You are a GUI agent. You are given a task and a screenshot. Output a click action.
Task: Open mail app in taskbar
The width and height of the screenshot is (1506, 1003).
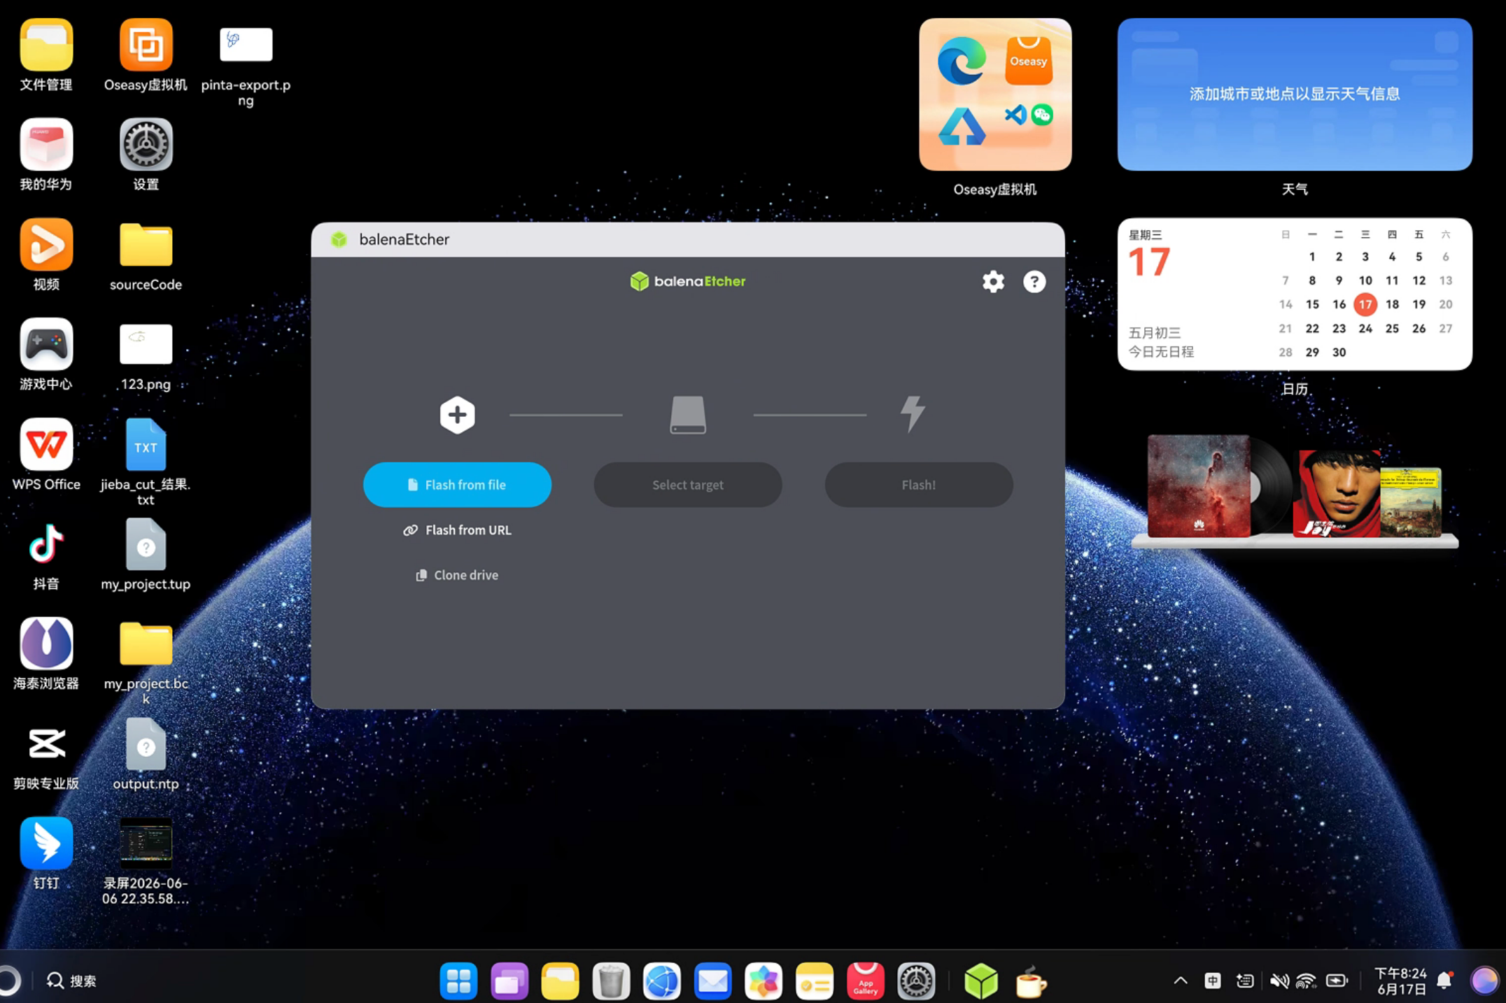tap(712, 981)
